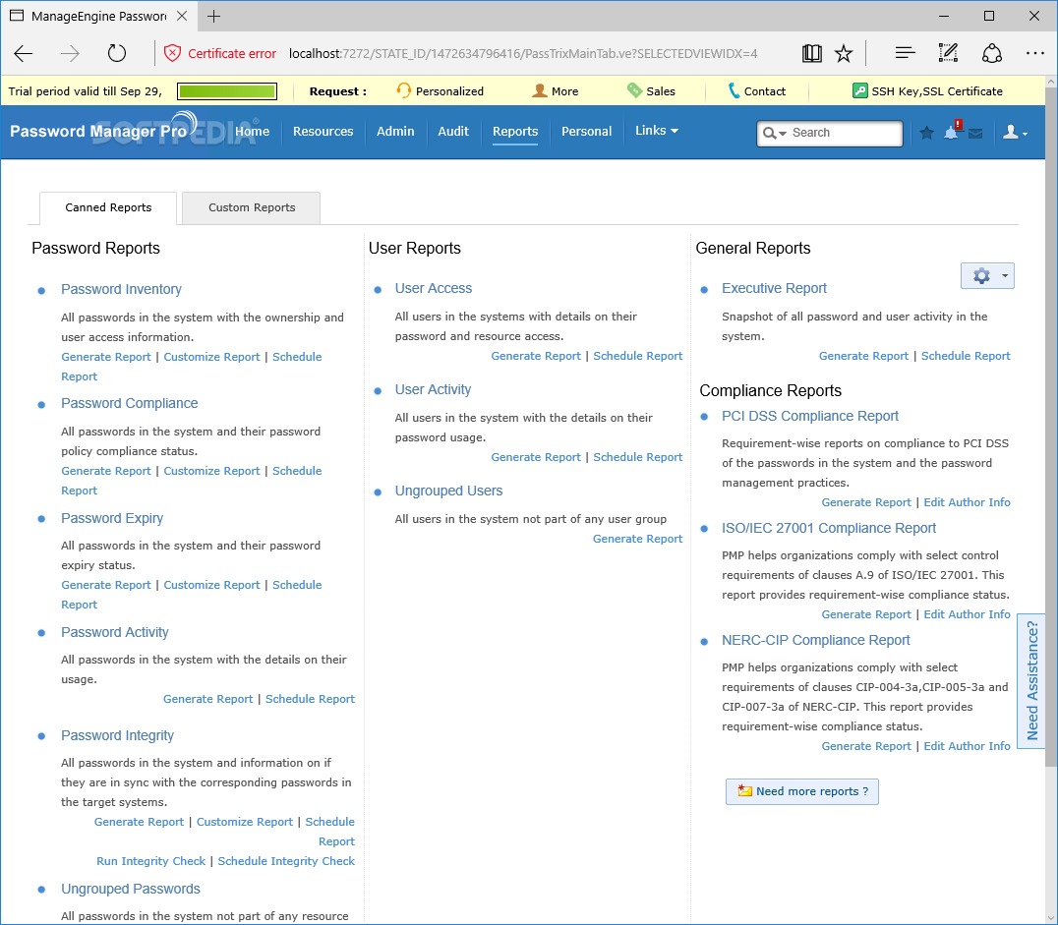This screenshot has width=1058, height=925.
Task: Click Edit Author Info under PCI DSS
Action: [967, 502]
